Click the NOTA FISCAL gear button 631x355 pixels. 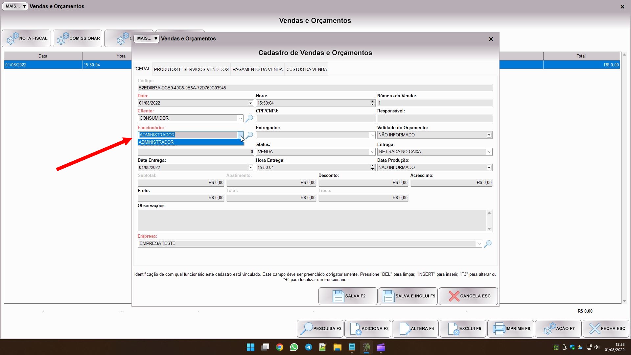[x=27, y=38]
